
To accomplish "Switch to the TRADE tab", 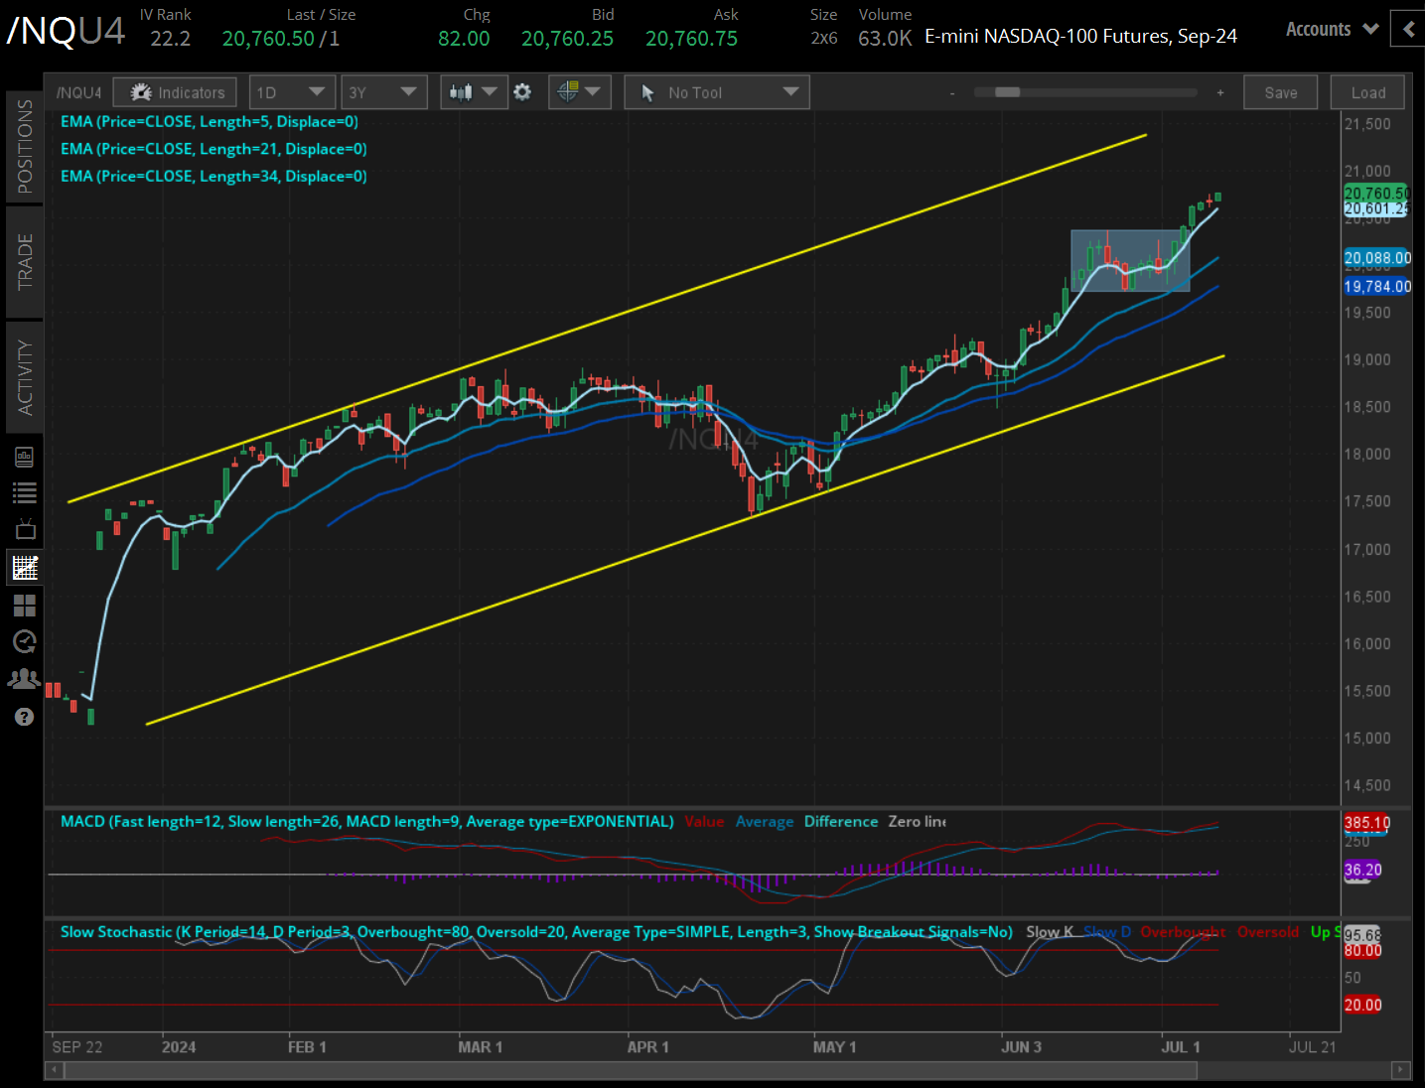I will [x=24, y=261].
